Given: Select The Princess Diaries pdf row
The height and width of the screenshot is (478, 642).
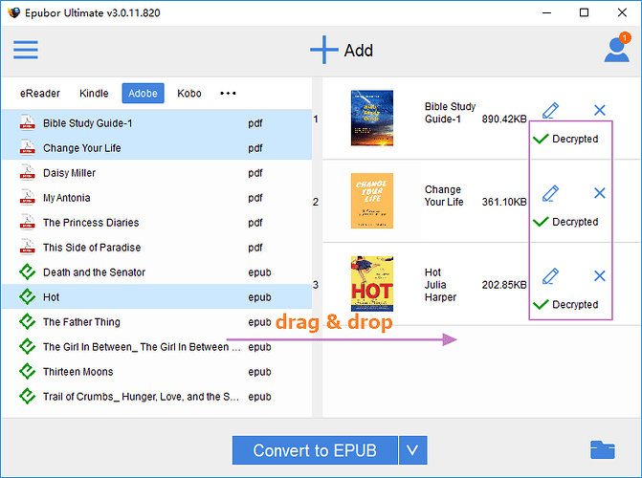Looking at the screenshot, I should pos(157,223).
